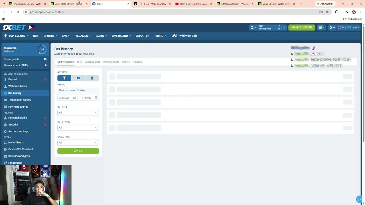Switch to the Unsettled bets tab

pyautogui.click(x=111, y=62)
